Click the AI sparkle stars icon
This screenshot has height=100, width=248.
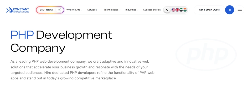59,10
